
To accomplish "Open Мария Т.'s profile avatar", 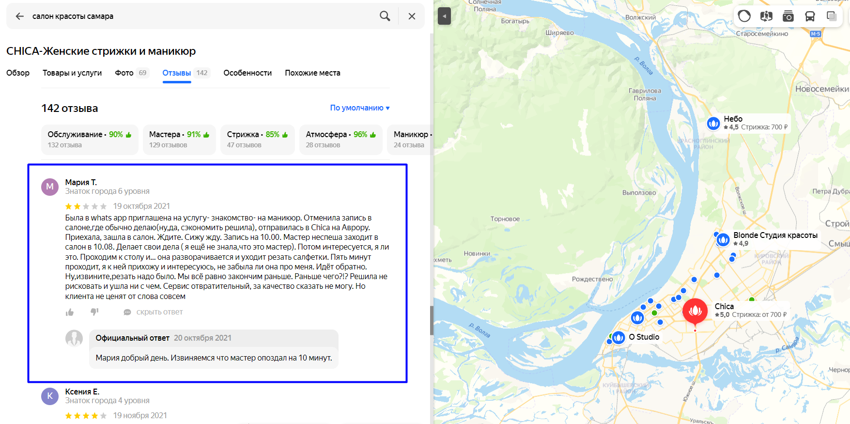I will [x=50, y=187].
